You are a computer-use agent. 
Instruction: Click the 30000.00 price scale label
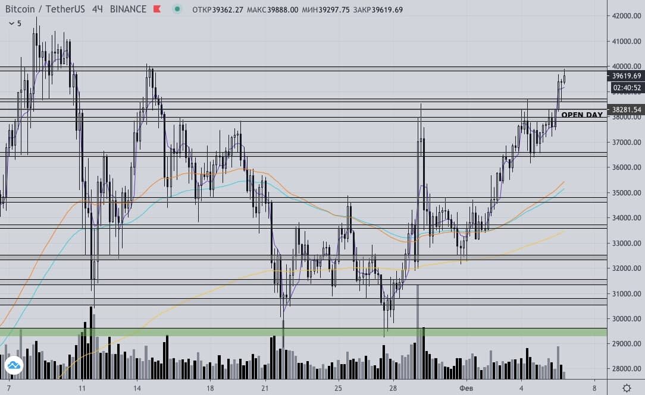click(627, 318)
